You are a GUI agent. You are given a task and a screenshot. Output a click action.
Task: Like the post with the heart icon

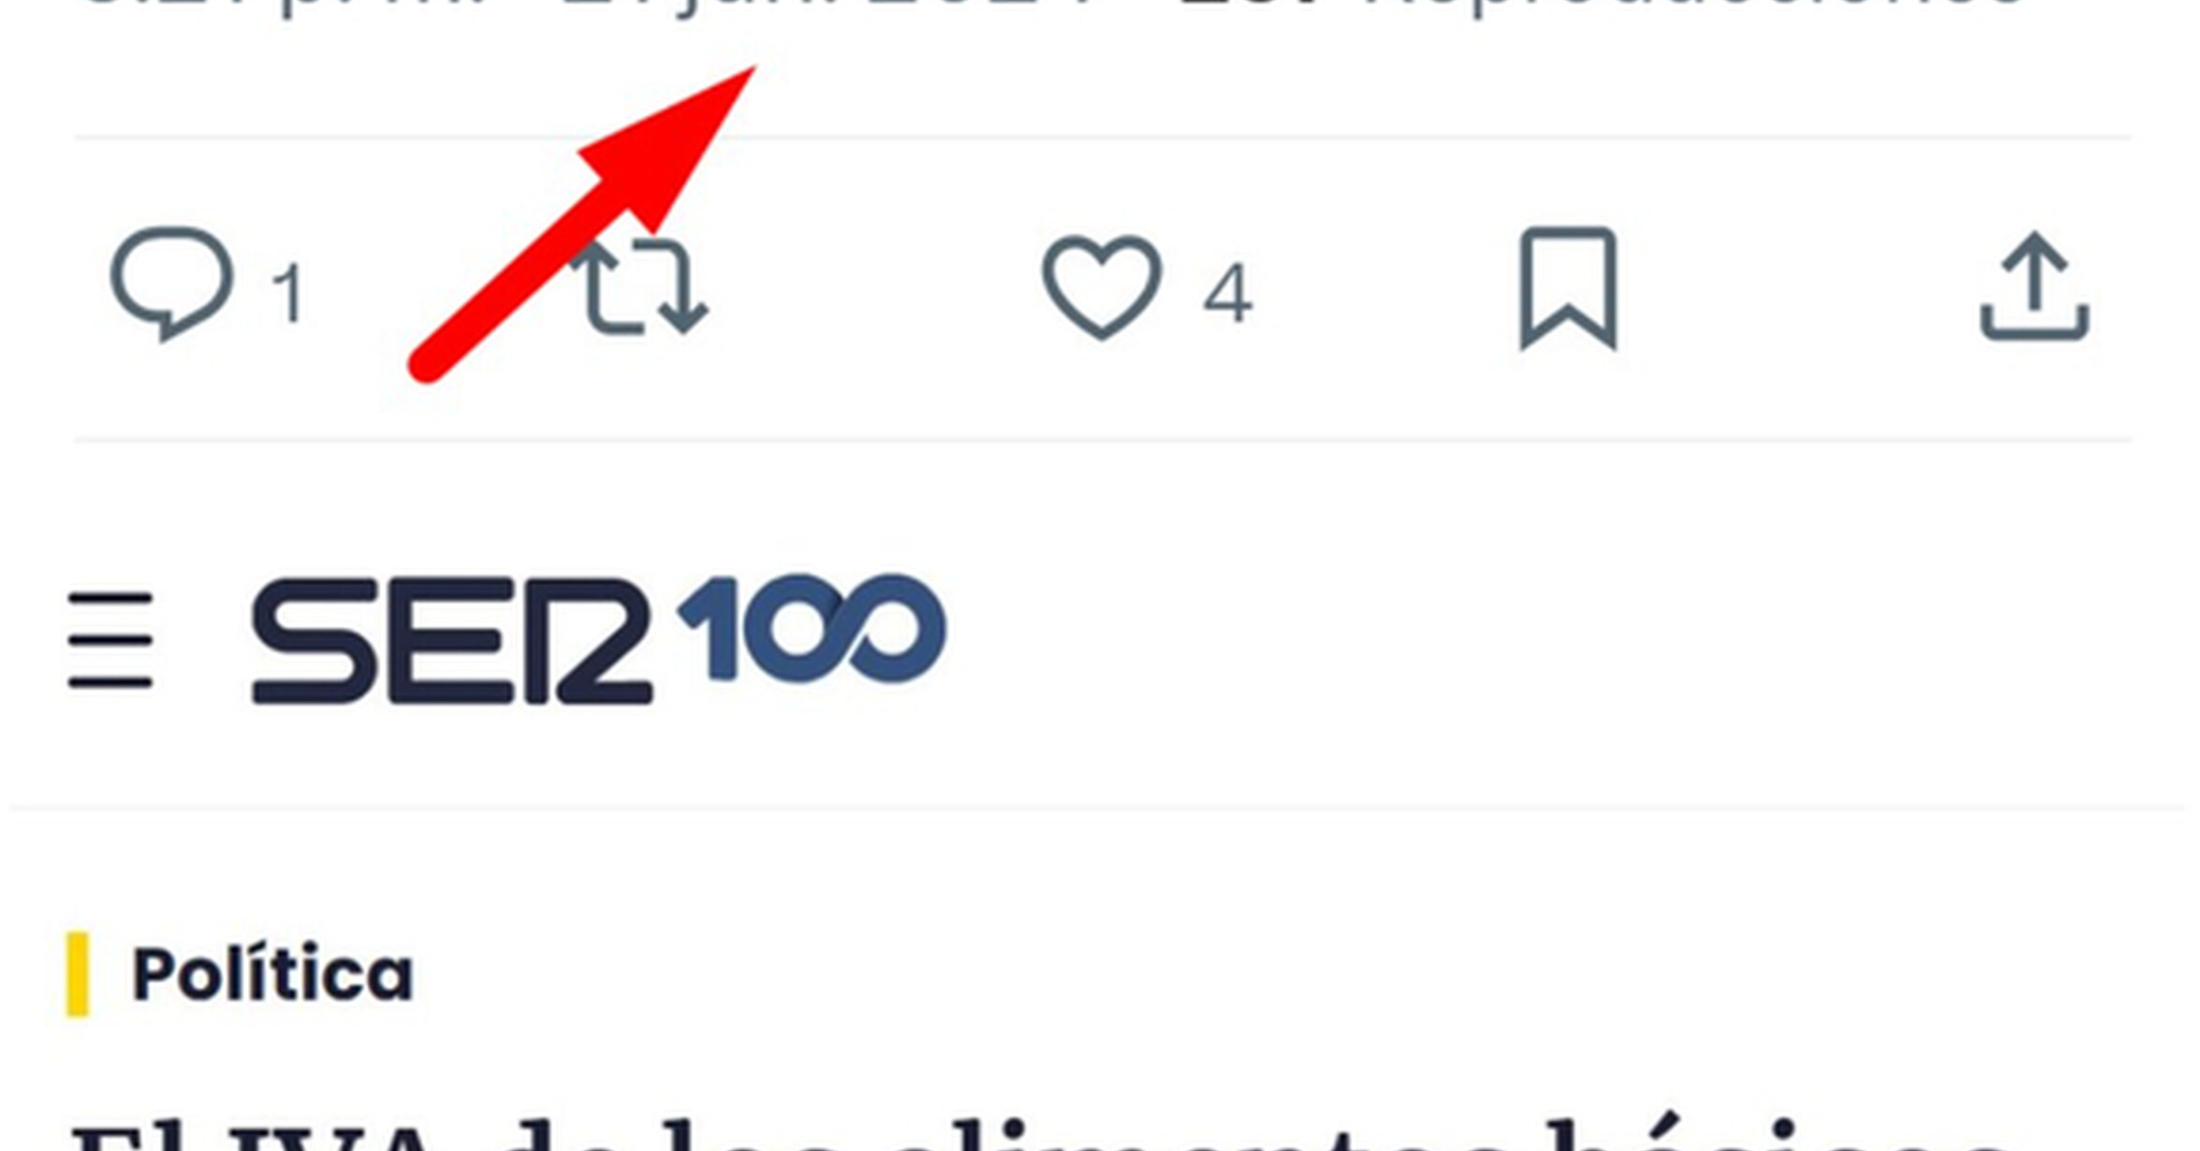(x=1102, y=286)
